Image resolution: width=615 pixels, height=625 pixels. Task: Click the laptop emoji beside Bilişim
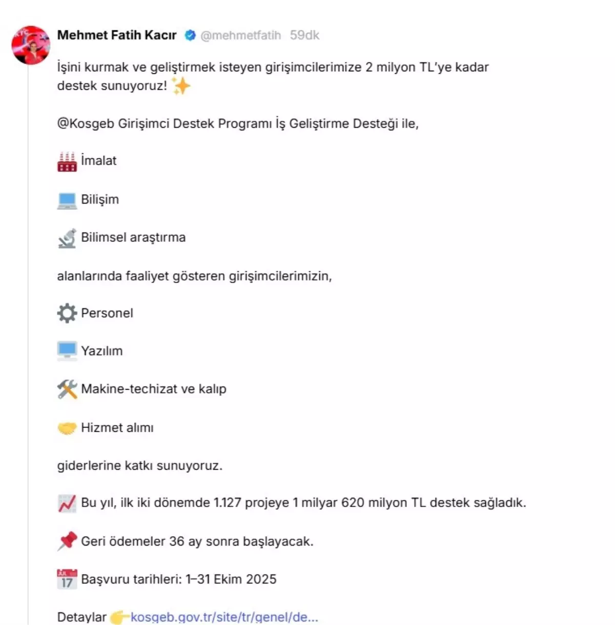tap(67, 200)
